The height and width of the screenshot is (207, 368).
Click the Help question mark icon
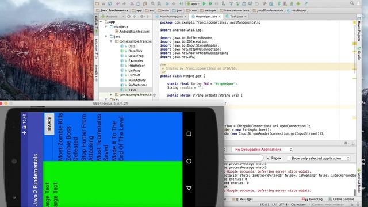coord(306,3)
